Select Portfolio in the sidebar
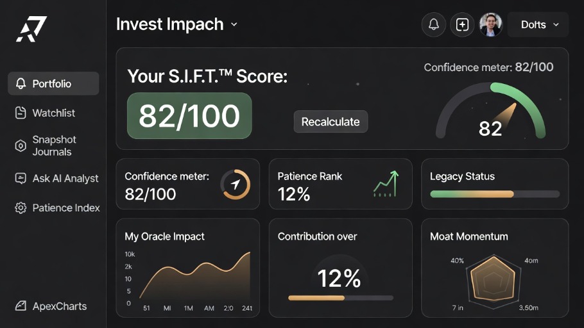 click(x=53, y=84)
